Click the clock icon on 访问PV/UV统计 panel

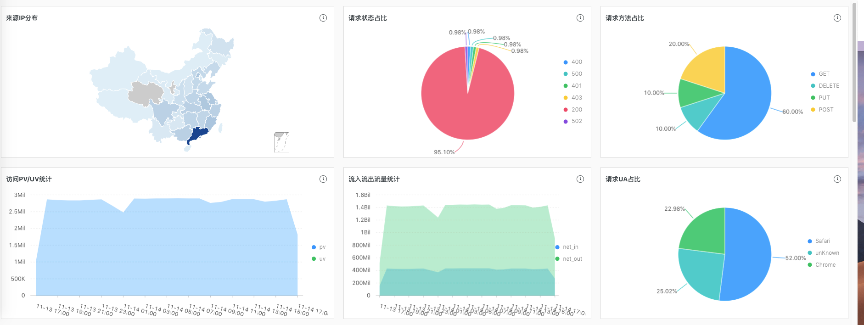click(323, 179)
